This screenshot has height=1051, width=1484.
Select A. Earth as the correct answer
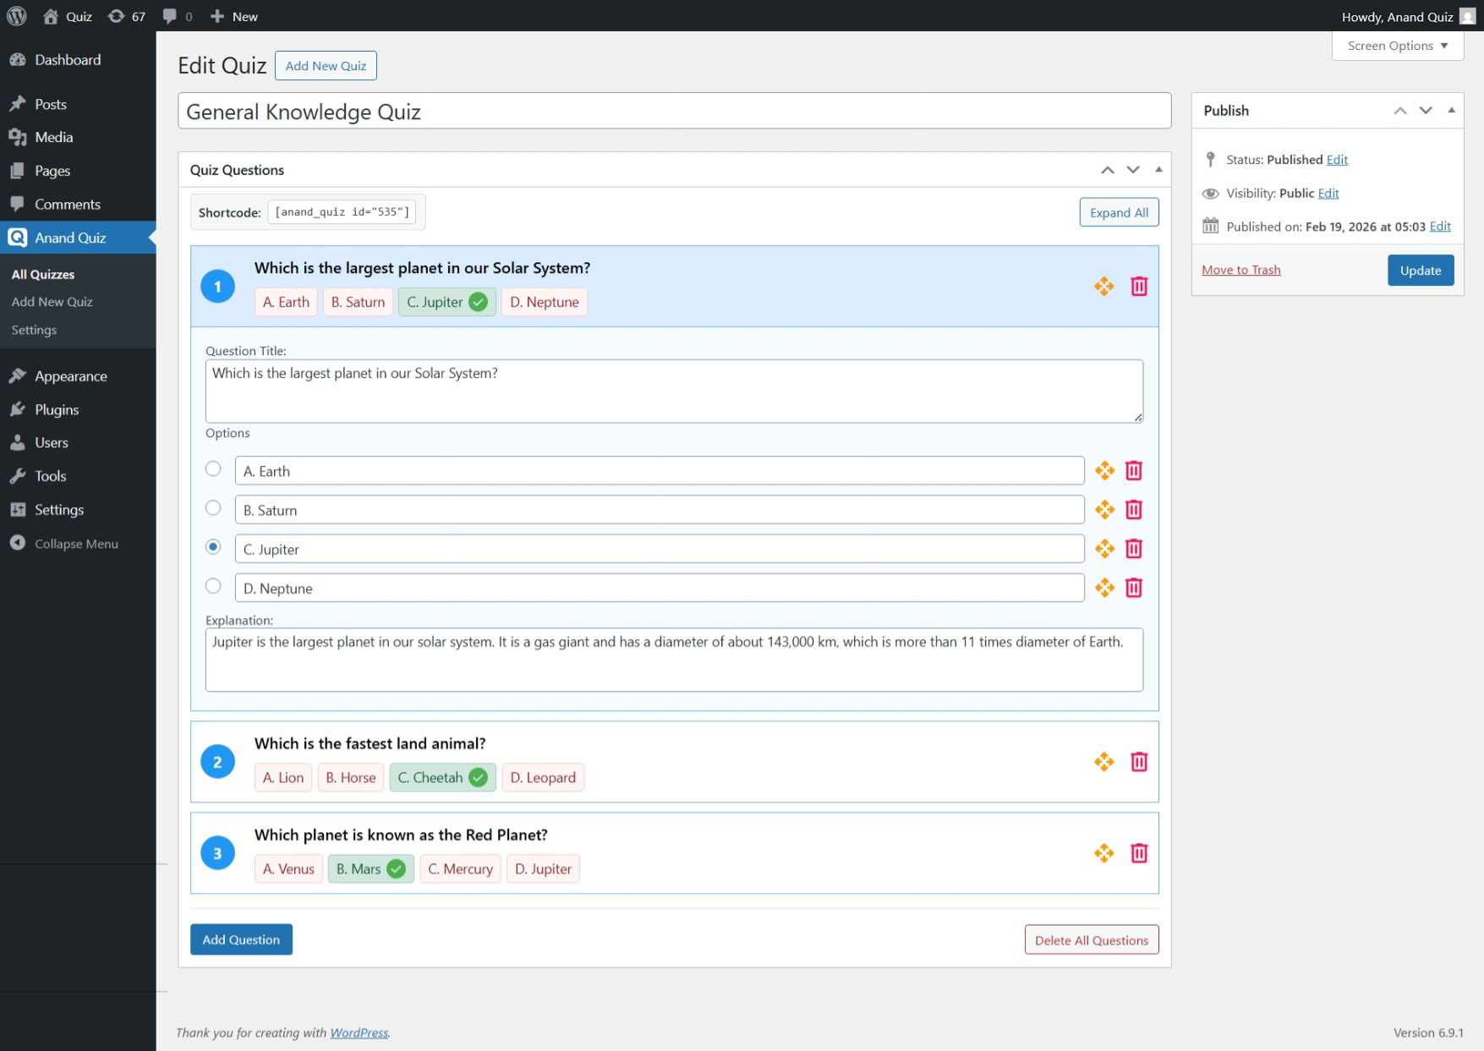(213, 469)
